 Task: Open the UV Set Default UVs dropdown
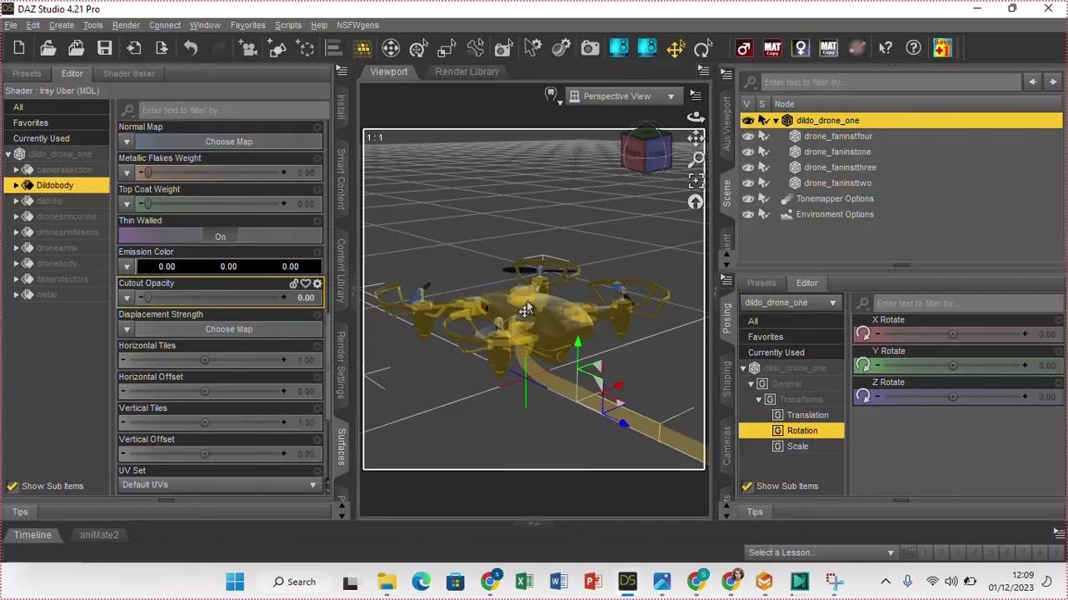220,485
